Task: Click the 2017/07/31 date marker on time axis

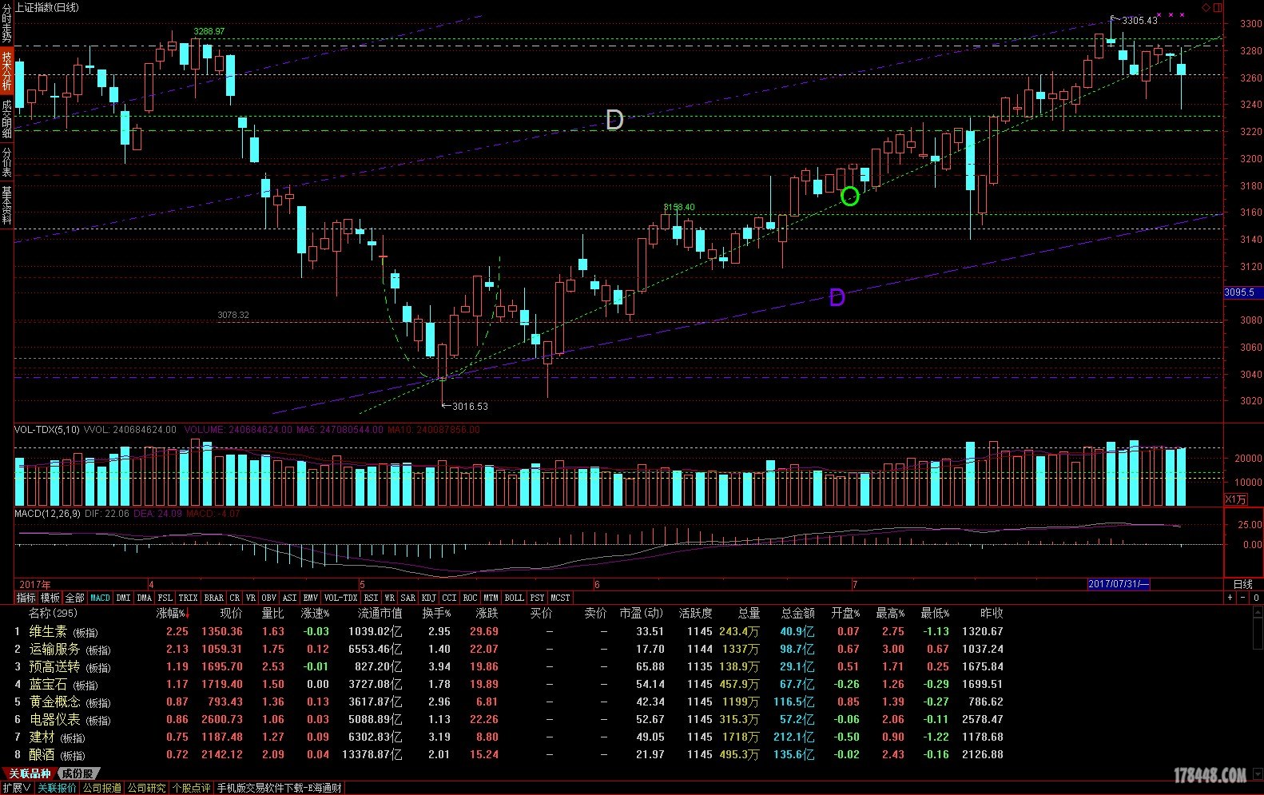Action: point(1119,584)
